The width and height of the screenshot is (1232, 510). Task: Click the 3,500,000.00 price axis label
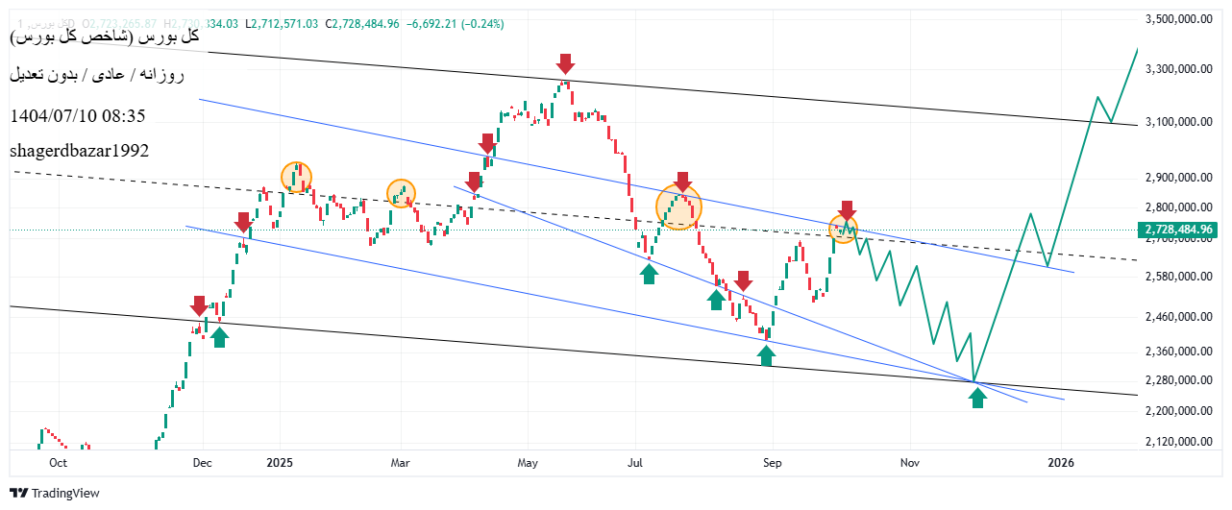[x=1180, y=19]
